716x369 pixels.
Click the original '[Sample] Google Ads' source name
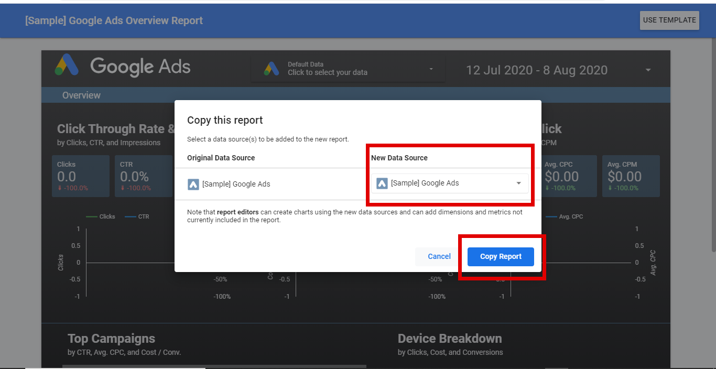coord(236,184)
